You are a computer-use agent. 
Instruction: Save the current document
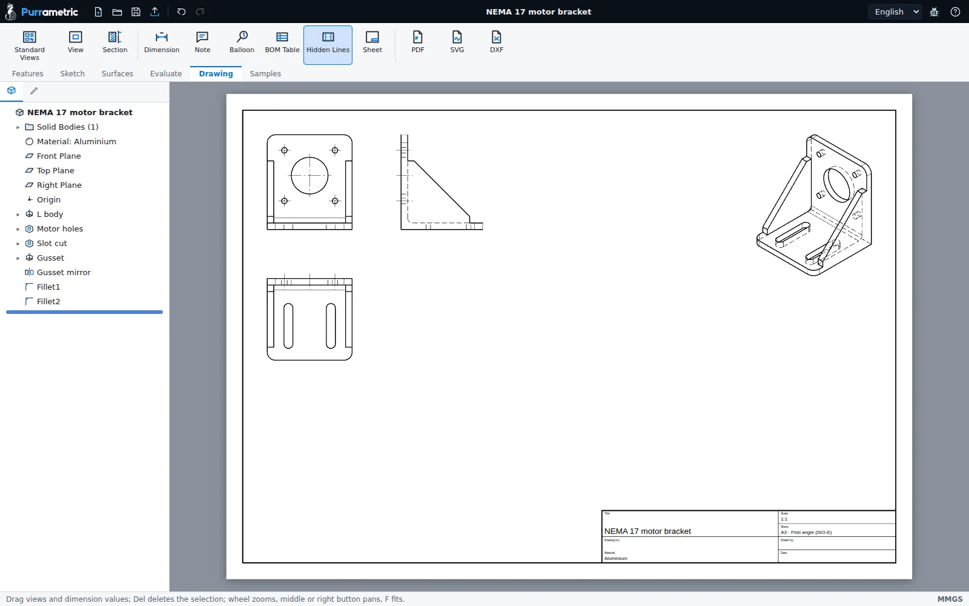pos(136,12)
